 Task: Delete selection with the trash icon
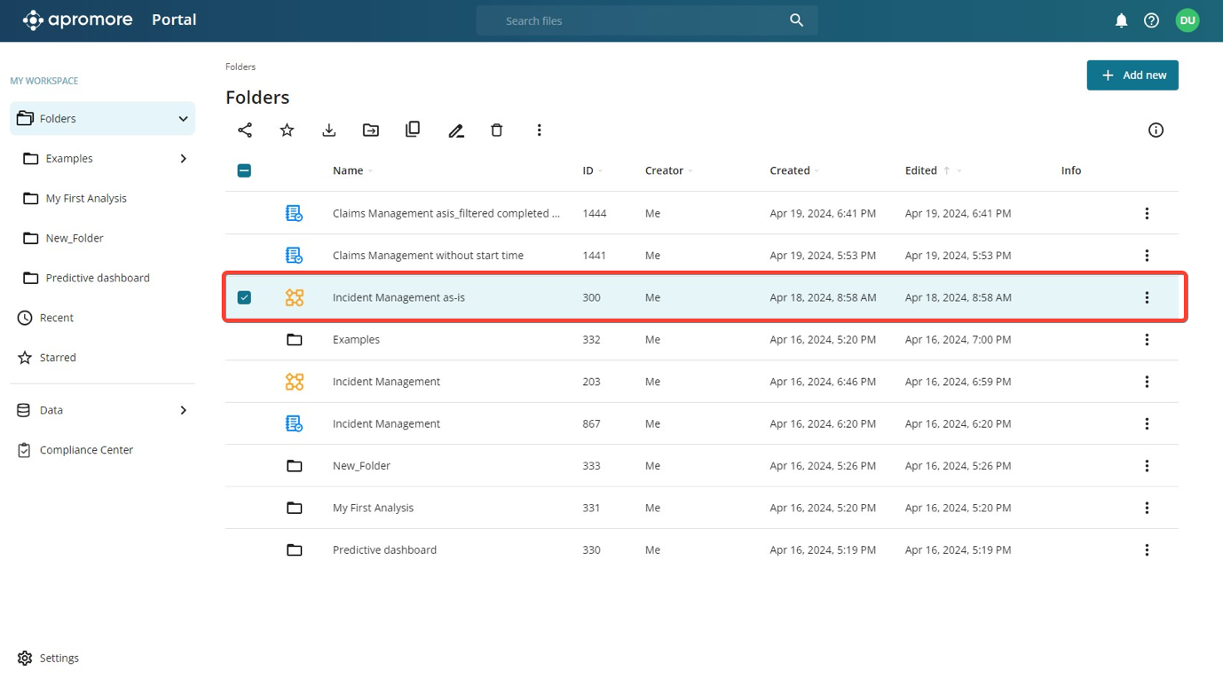(x=497, y=130)
